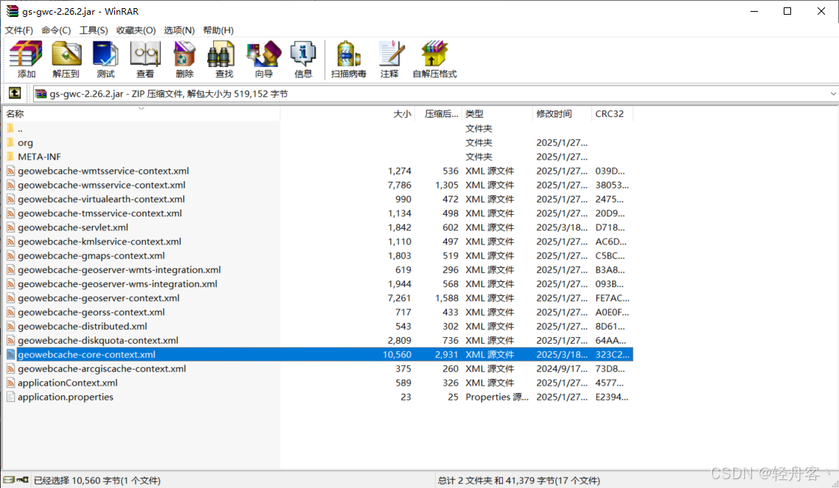The image size is (839, 488).
Task: Sort by Name (名称) column header
Action: [x=142, y=114]
